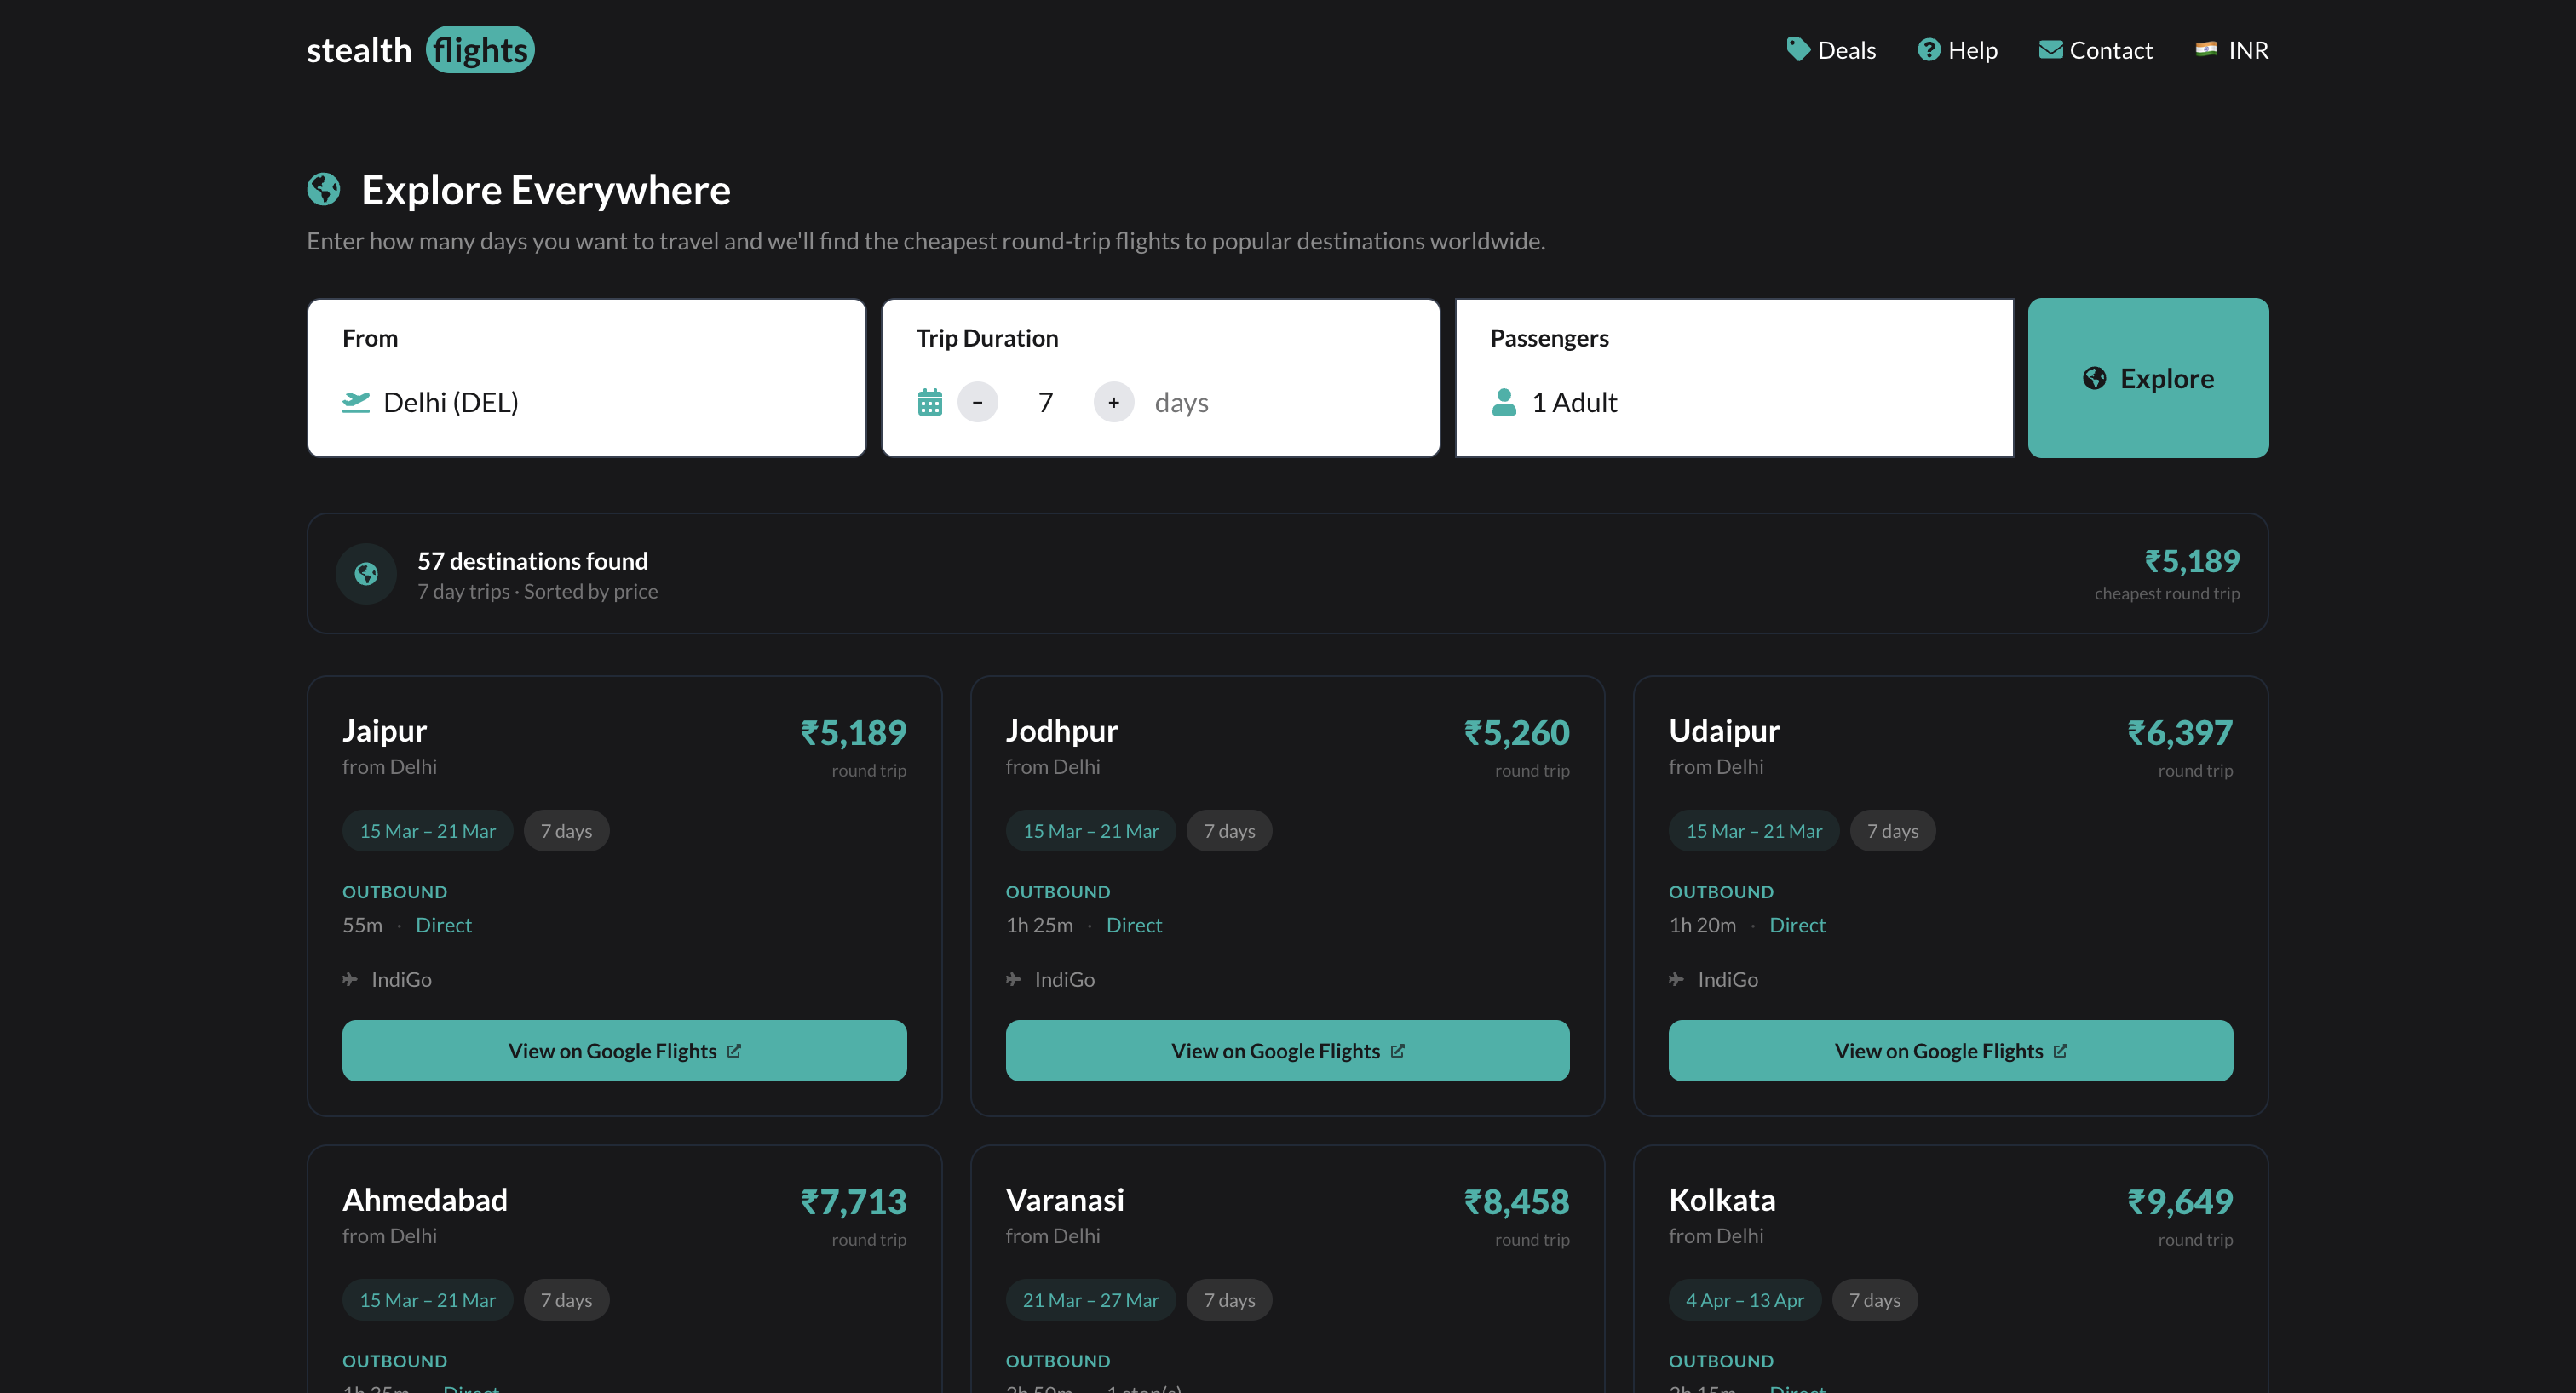View Jaipur trip on Google Flights

coord(624,1050)
